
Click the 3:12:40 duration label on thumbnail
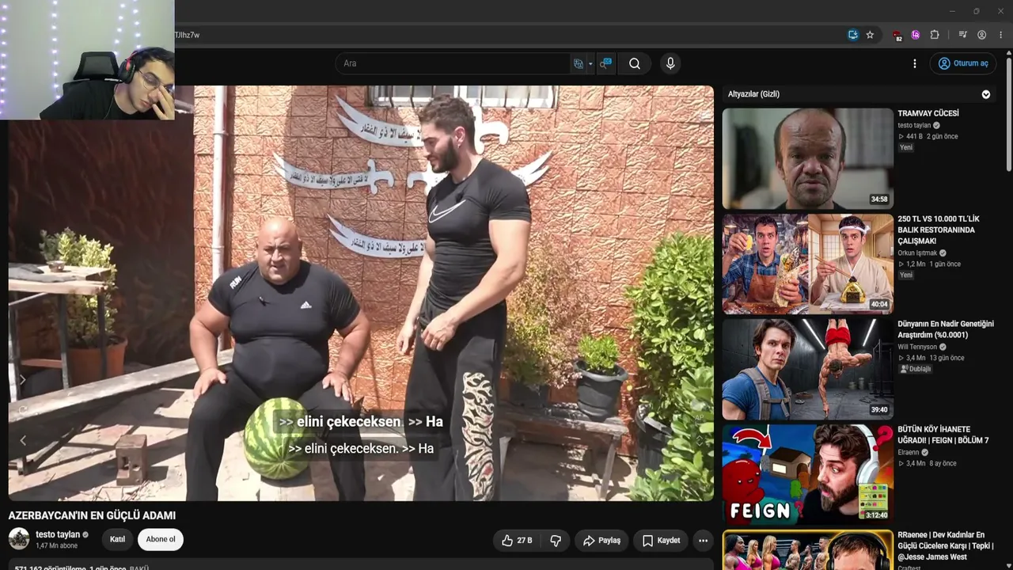click(878, 515)
